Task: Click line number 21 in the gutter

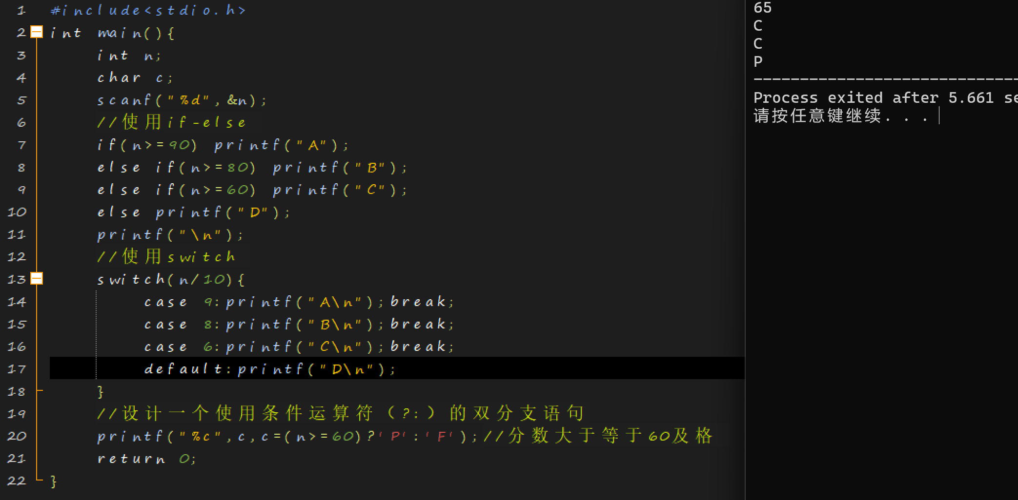Action: pos(17,459)
